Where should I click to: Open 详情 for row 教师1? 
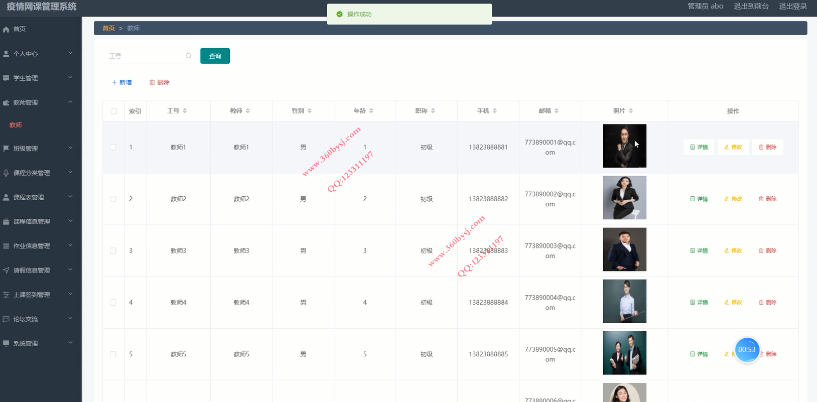coord(699,147)
